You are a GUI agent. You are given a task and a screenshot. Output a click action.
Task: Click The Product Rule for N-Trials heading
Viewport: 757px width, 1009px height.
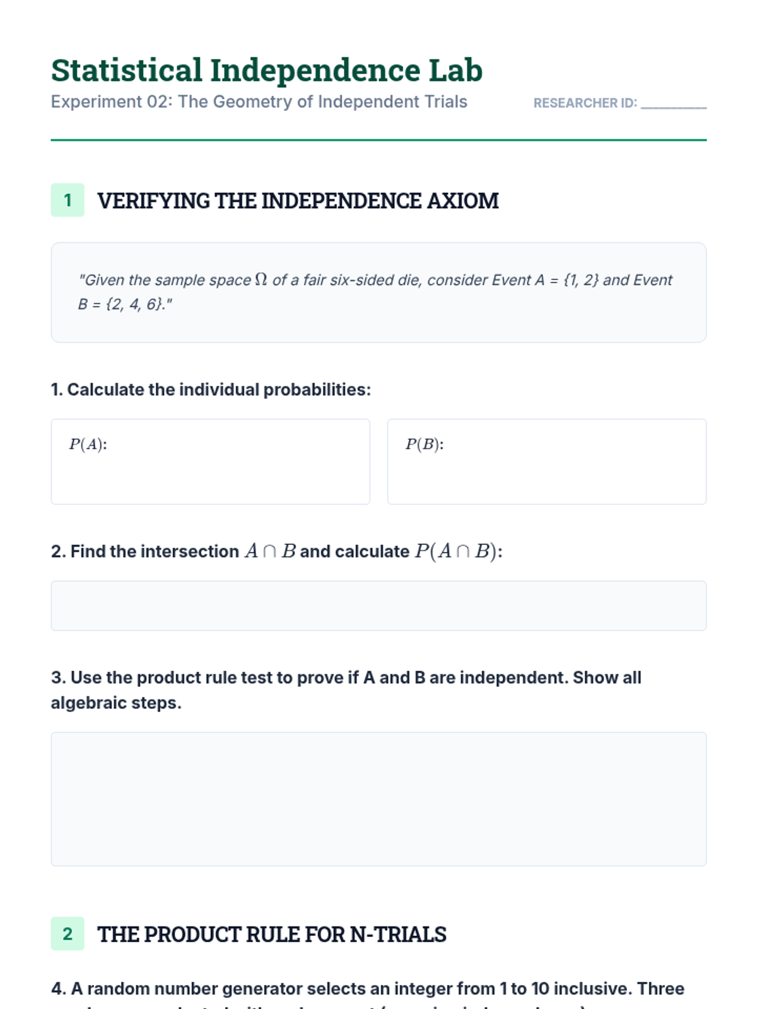point(271,935)
